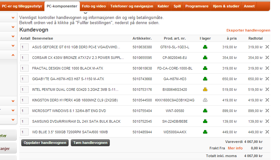Open SAMSUNG DVD±R/RW/RAM product name
The height and width of the screenshot is (160, 280).
76,121
